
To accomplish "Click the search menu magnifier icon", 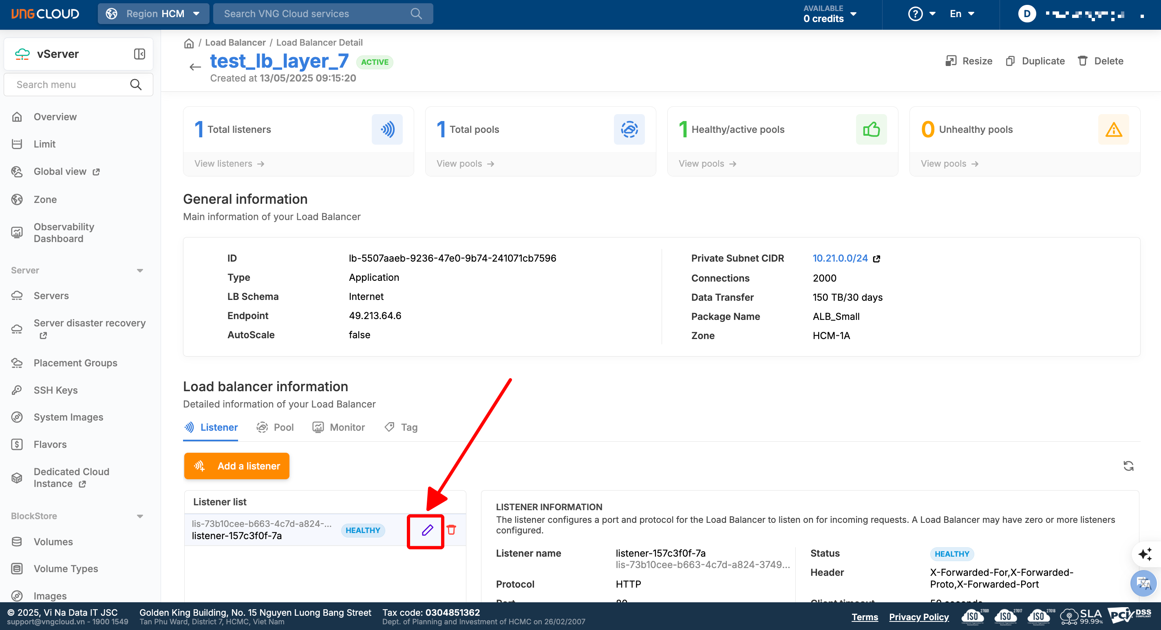I will click(136, 84).
